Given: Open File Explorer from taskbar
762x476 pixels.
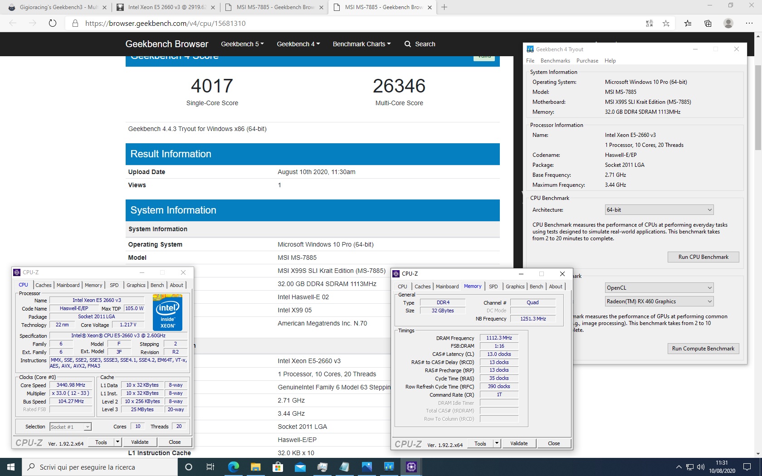Looking at the screenshot, I should [x=255, y=467].
